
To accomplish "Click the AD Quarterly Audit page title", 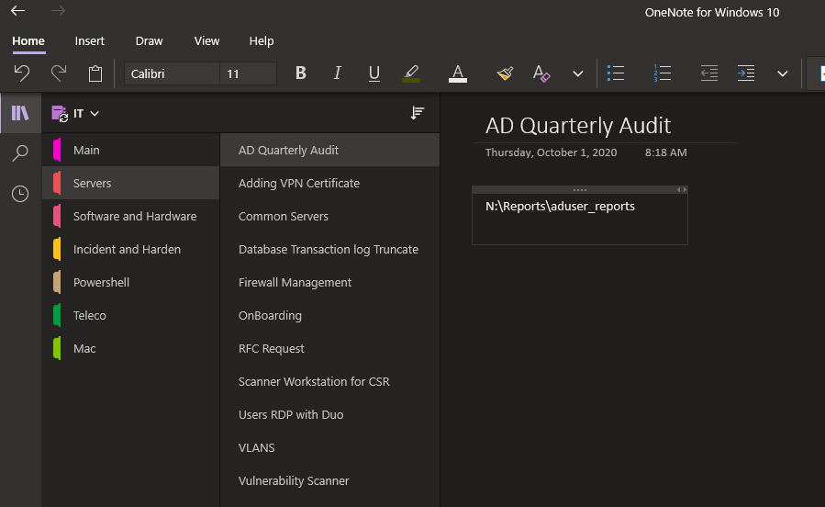I will click(578, 126).
